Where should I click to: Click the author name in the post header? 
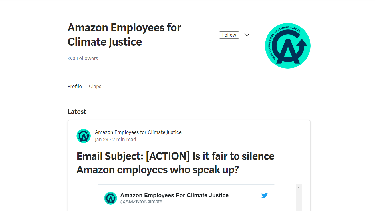tap(138, 132)
